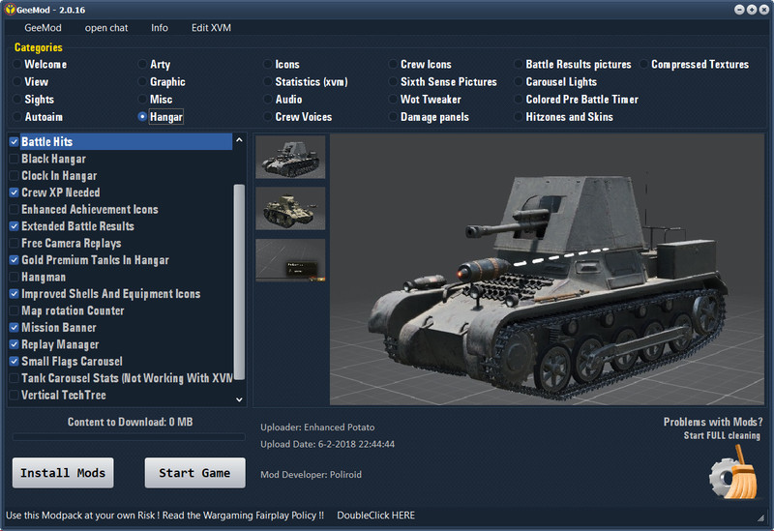Uncheck Small Flags Carousel
774x531 pixels.
tap(15, 361)
